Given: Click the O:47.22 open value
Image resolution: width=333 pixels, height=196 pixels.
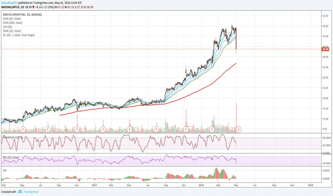Looking at the screenshot, I should (59, 7).
